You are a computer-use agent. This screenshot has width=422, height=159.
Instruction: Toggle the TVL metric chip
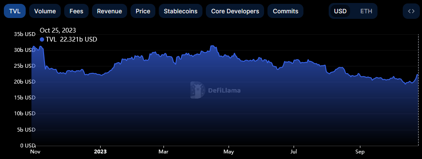(x=15, y=11)
